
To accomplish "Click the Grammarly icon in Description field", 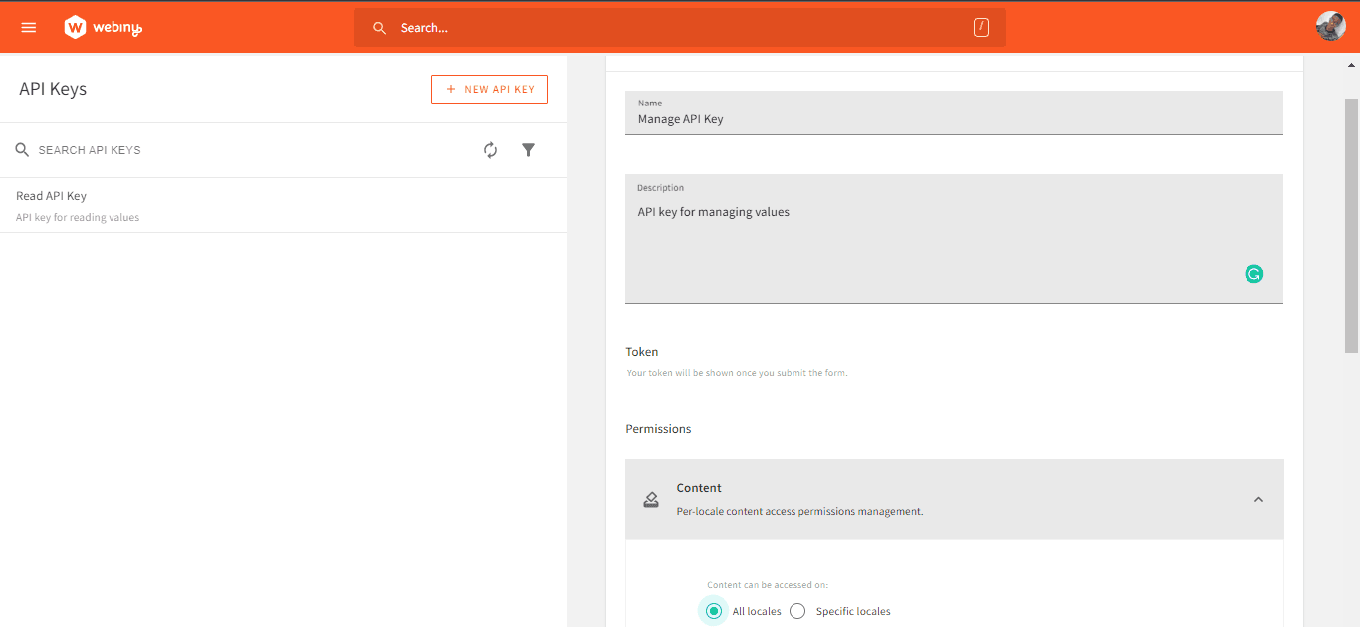I will coord(1253,273).
